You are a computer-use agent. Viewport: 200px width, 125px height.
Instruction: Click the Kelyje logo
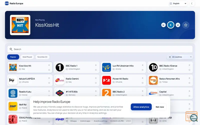tap(13, 80)
